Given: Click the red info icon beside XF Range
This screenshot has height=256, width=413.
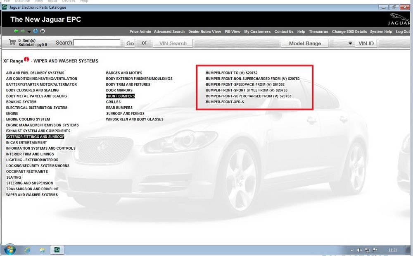Looking at the screenshot, I should [26, 60].
